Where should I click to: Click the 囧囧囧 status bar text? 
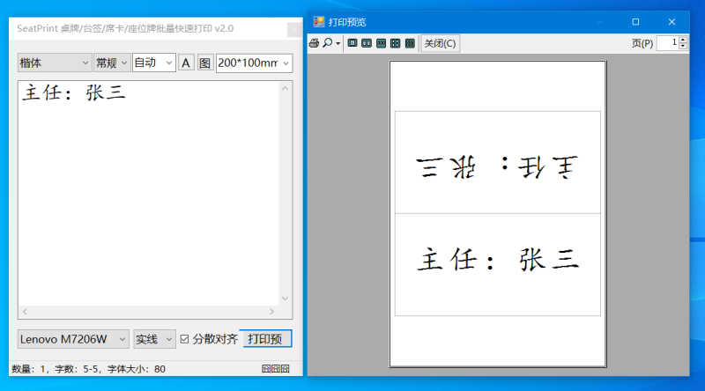pos(276,369)
